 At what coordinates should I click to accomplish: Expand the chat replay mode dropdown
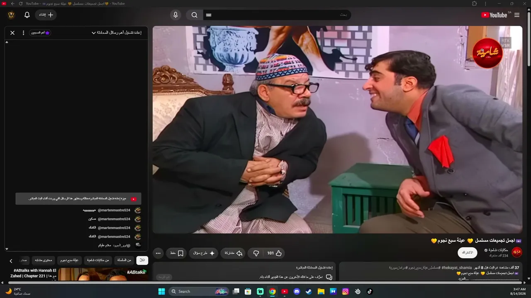pos(117,33)
